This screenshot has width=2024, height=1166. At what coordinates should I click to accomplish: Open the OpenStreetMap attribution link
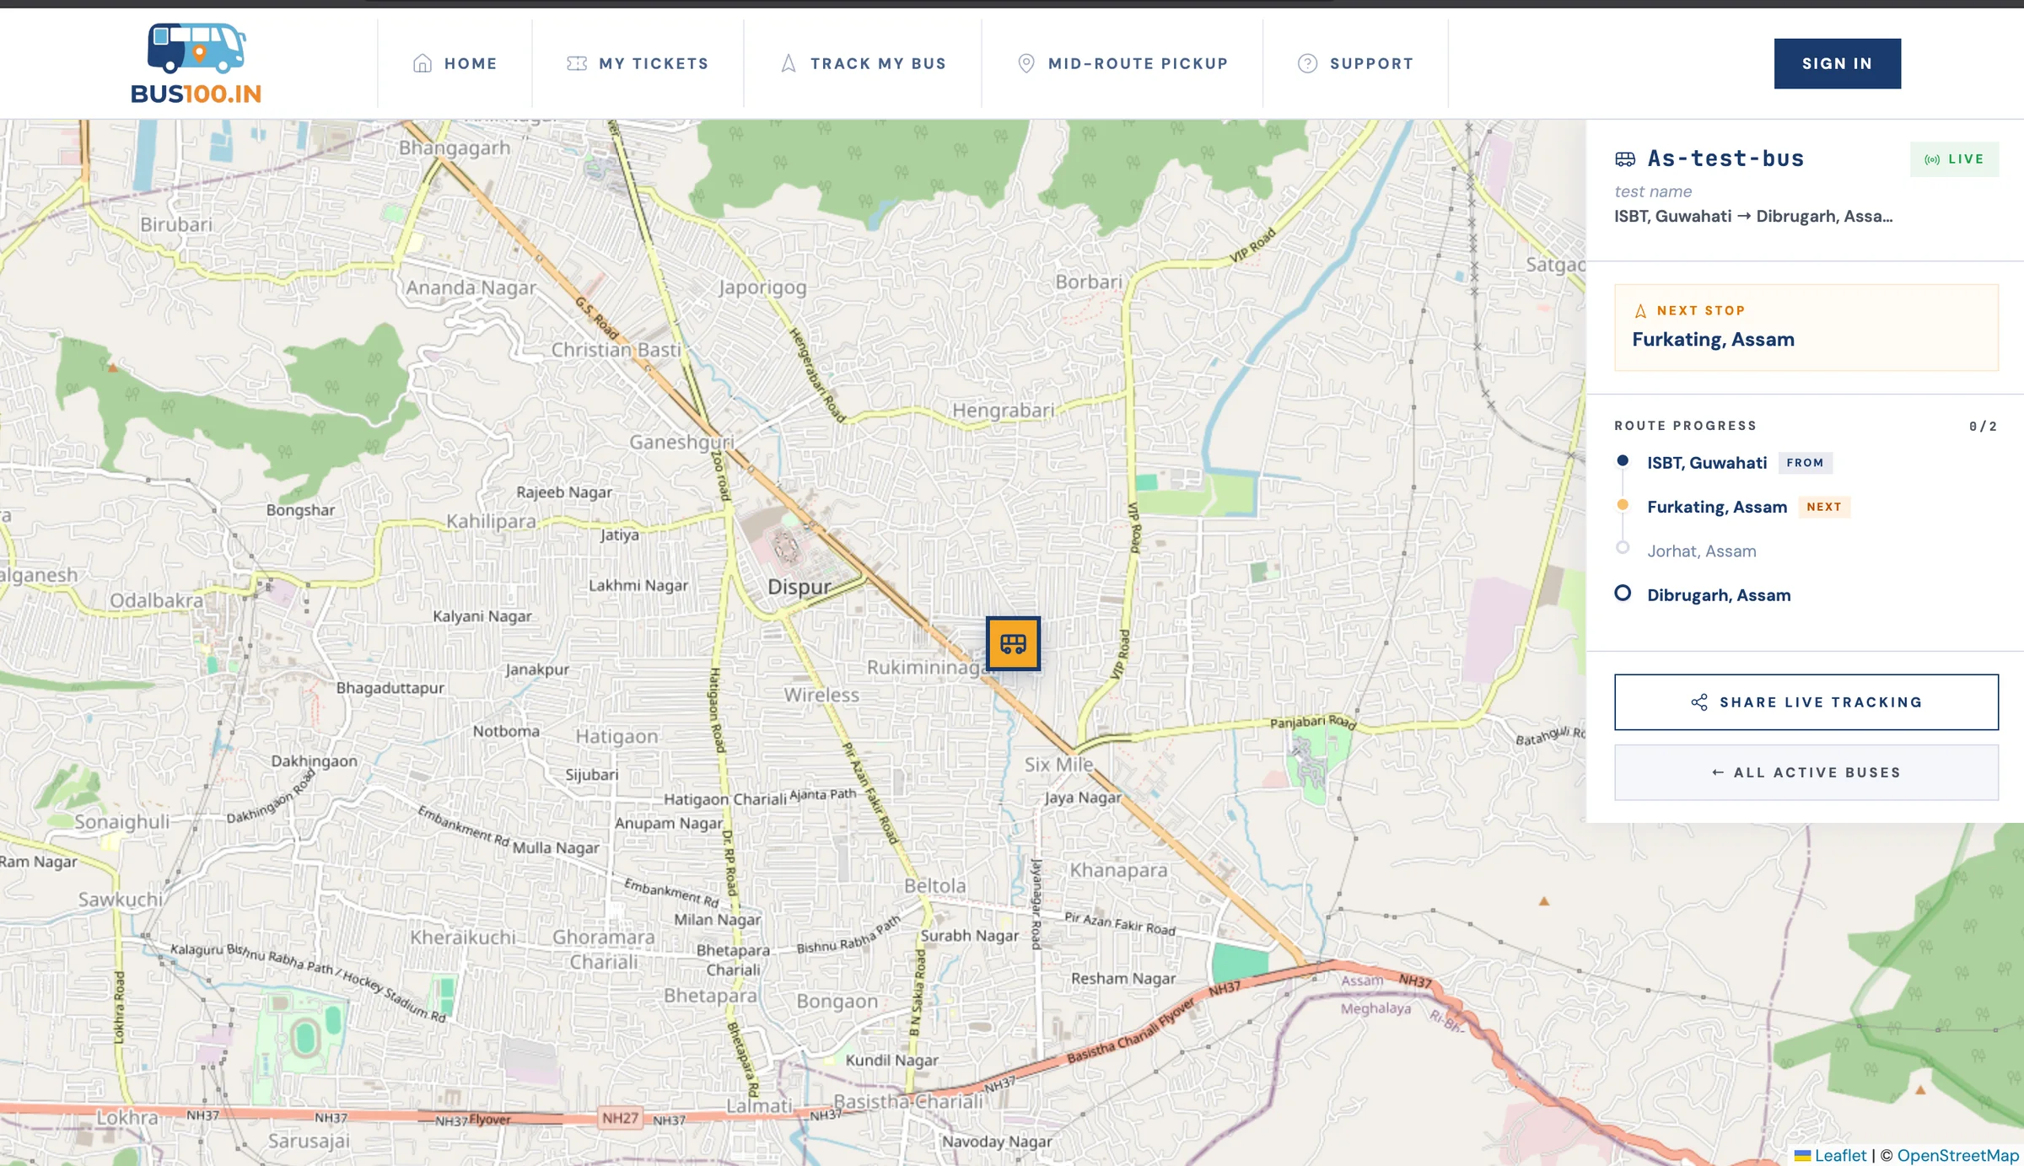click(1957, 1156)
